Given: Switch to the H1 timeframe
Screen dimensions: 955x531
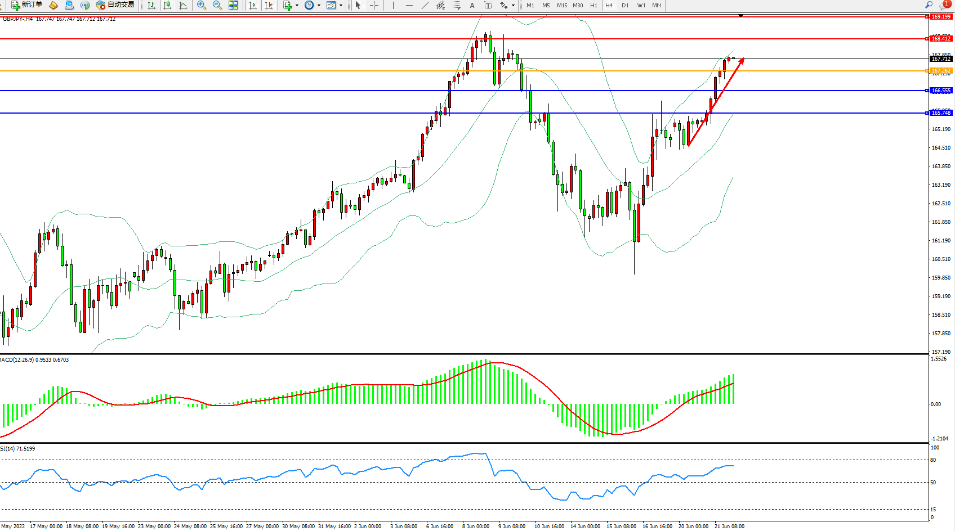Looking at the screenshot, I should tap(593, 5).
